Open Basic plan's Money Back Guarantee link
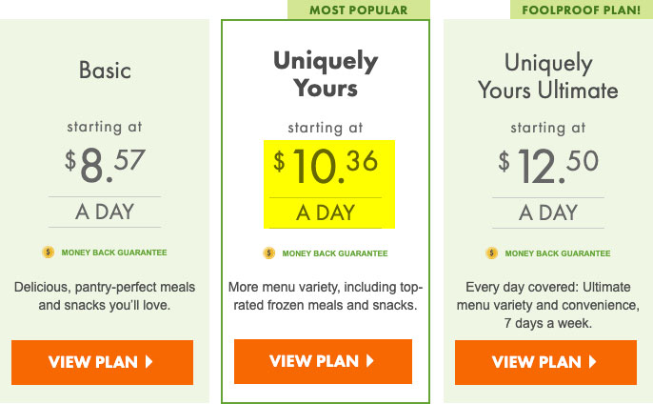Screen dimensions: 653x404 coord(114,252)
